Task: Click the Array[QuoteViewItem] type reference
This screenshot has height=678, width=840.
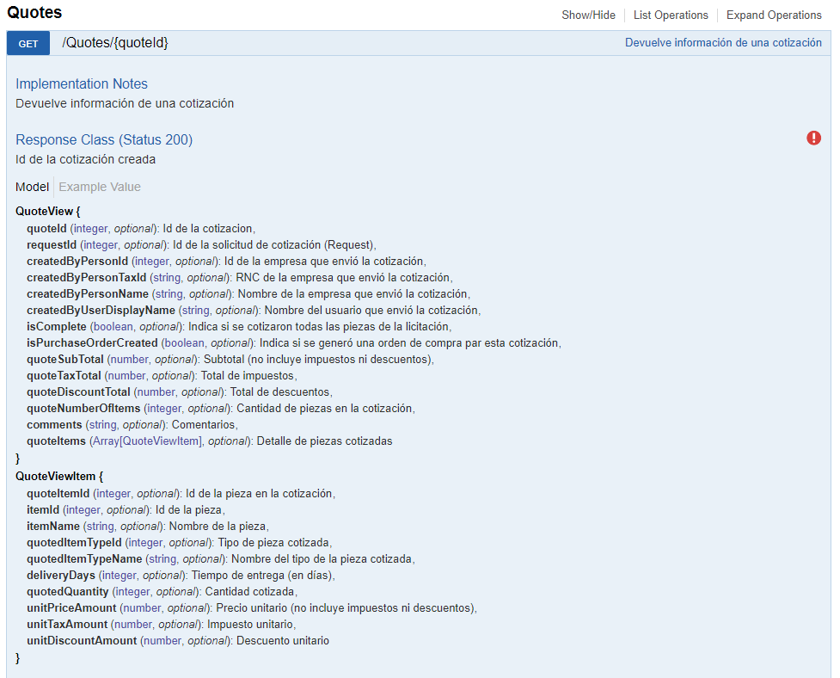Action: coord(147,441)
